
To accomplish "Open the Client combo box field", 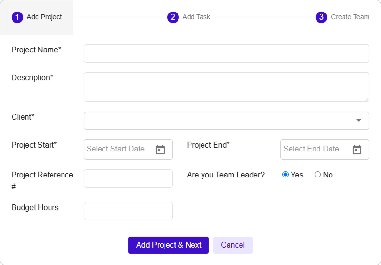I will coord(216,121).
